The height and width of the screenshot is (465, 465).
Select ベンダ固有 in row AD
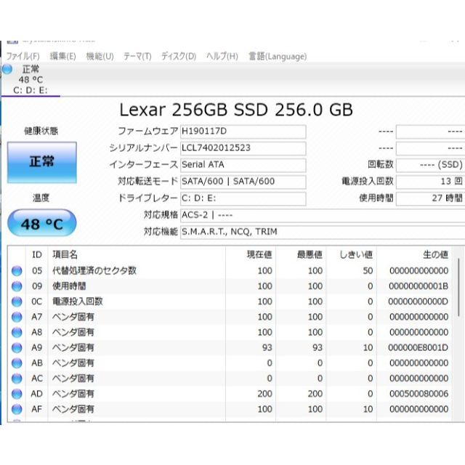[x=73, y=394]
